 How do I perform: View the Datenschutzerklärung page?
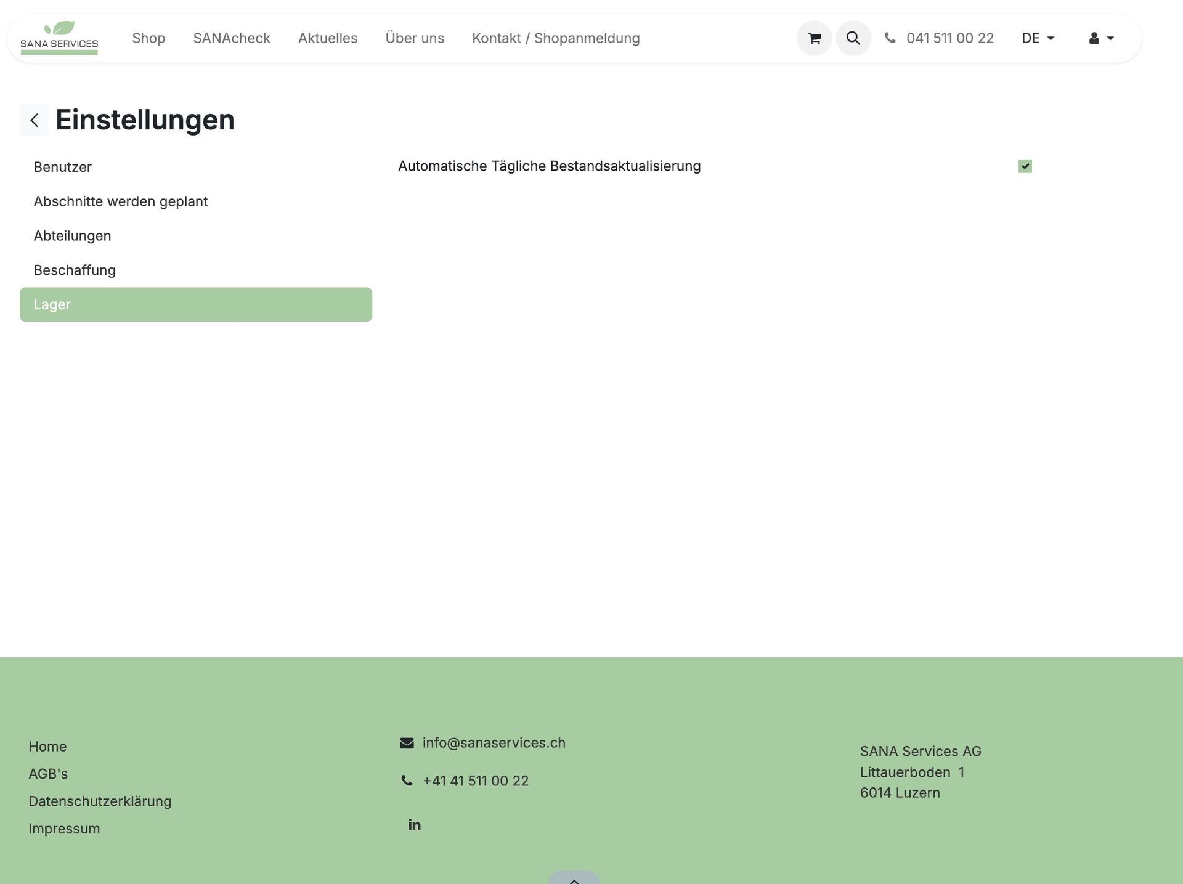[x=100, y=801]
